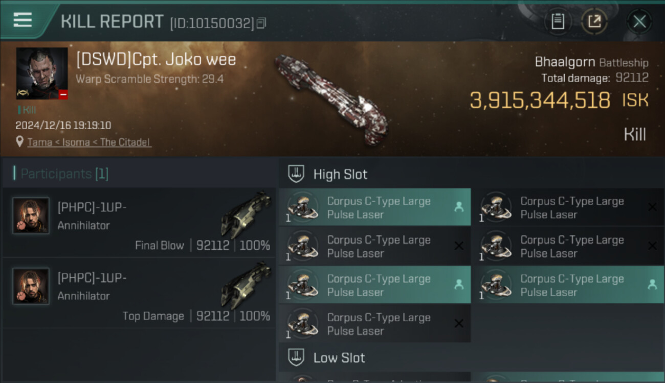Click the Annihilator ship icon in Top Damage row

click(x=246, y=285)
